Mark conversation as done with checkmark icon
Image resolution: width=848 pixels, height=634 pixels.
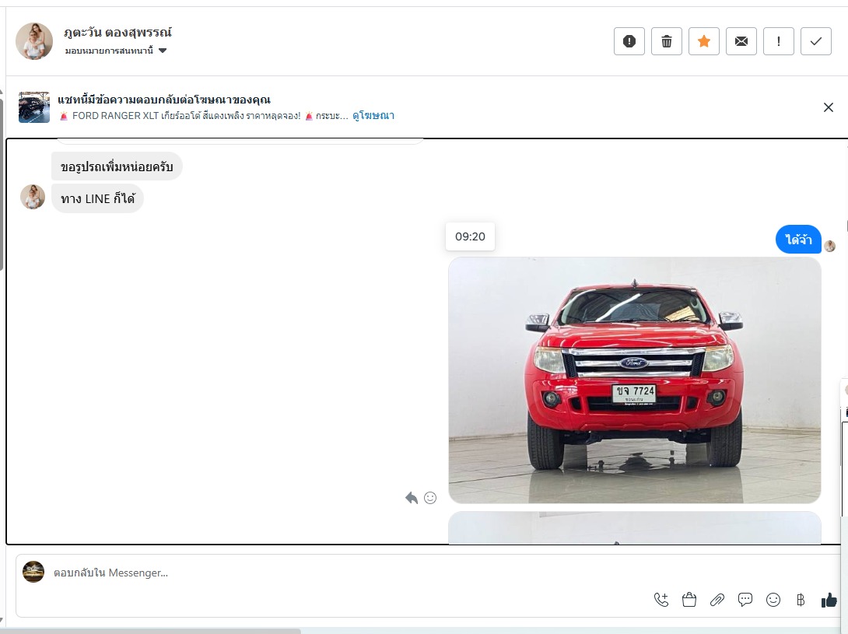(x=815, y=41)
